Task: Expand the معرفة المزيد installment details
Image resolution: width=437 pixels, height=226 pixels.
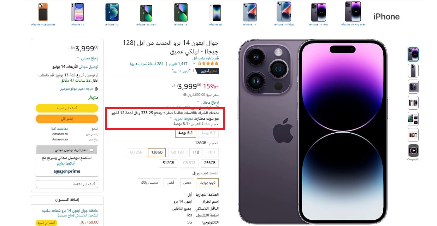Action: coord(184,119)
